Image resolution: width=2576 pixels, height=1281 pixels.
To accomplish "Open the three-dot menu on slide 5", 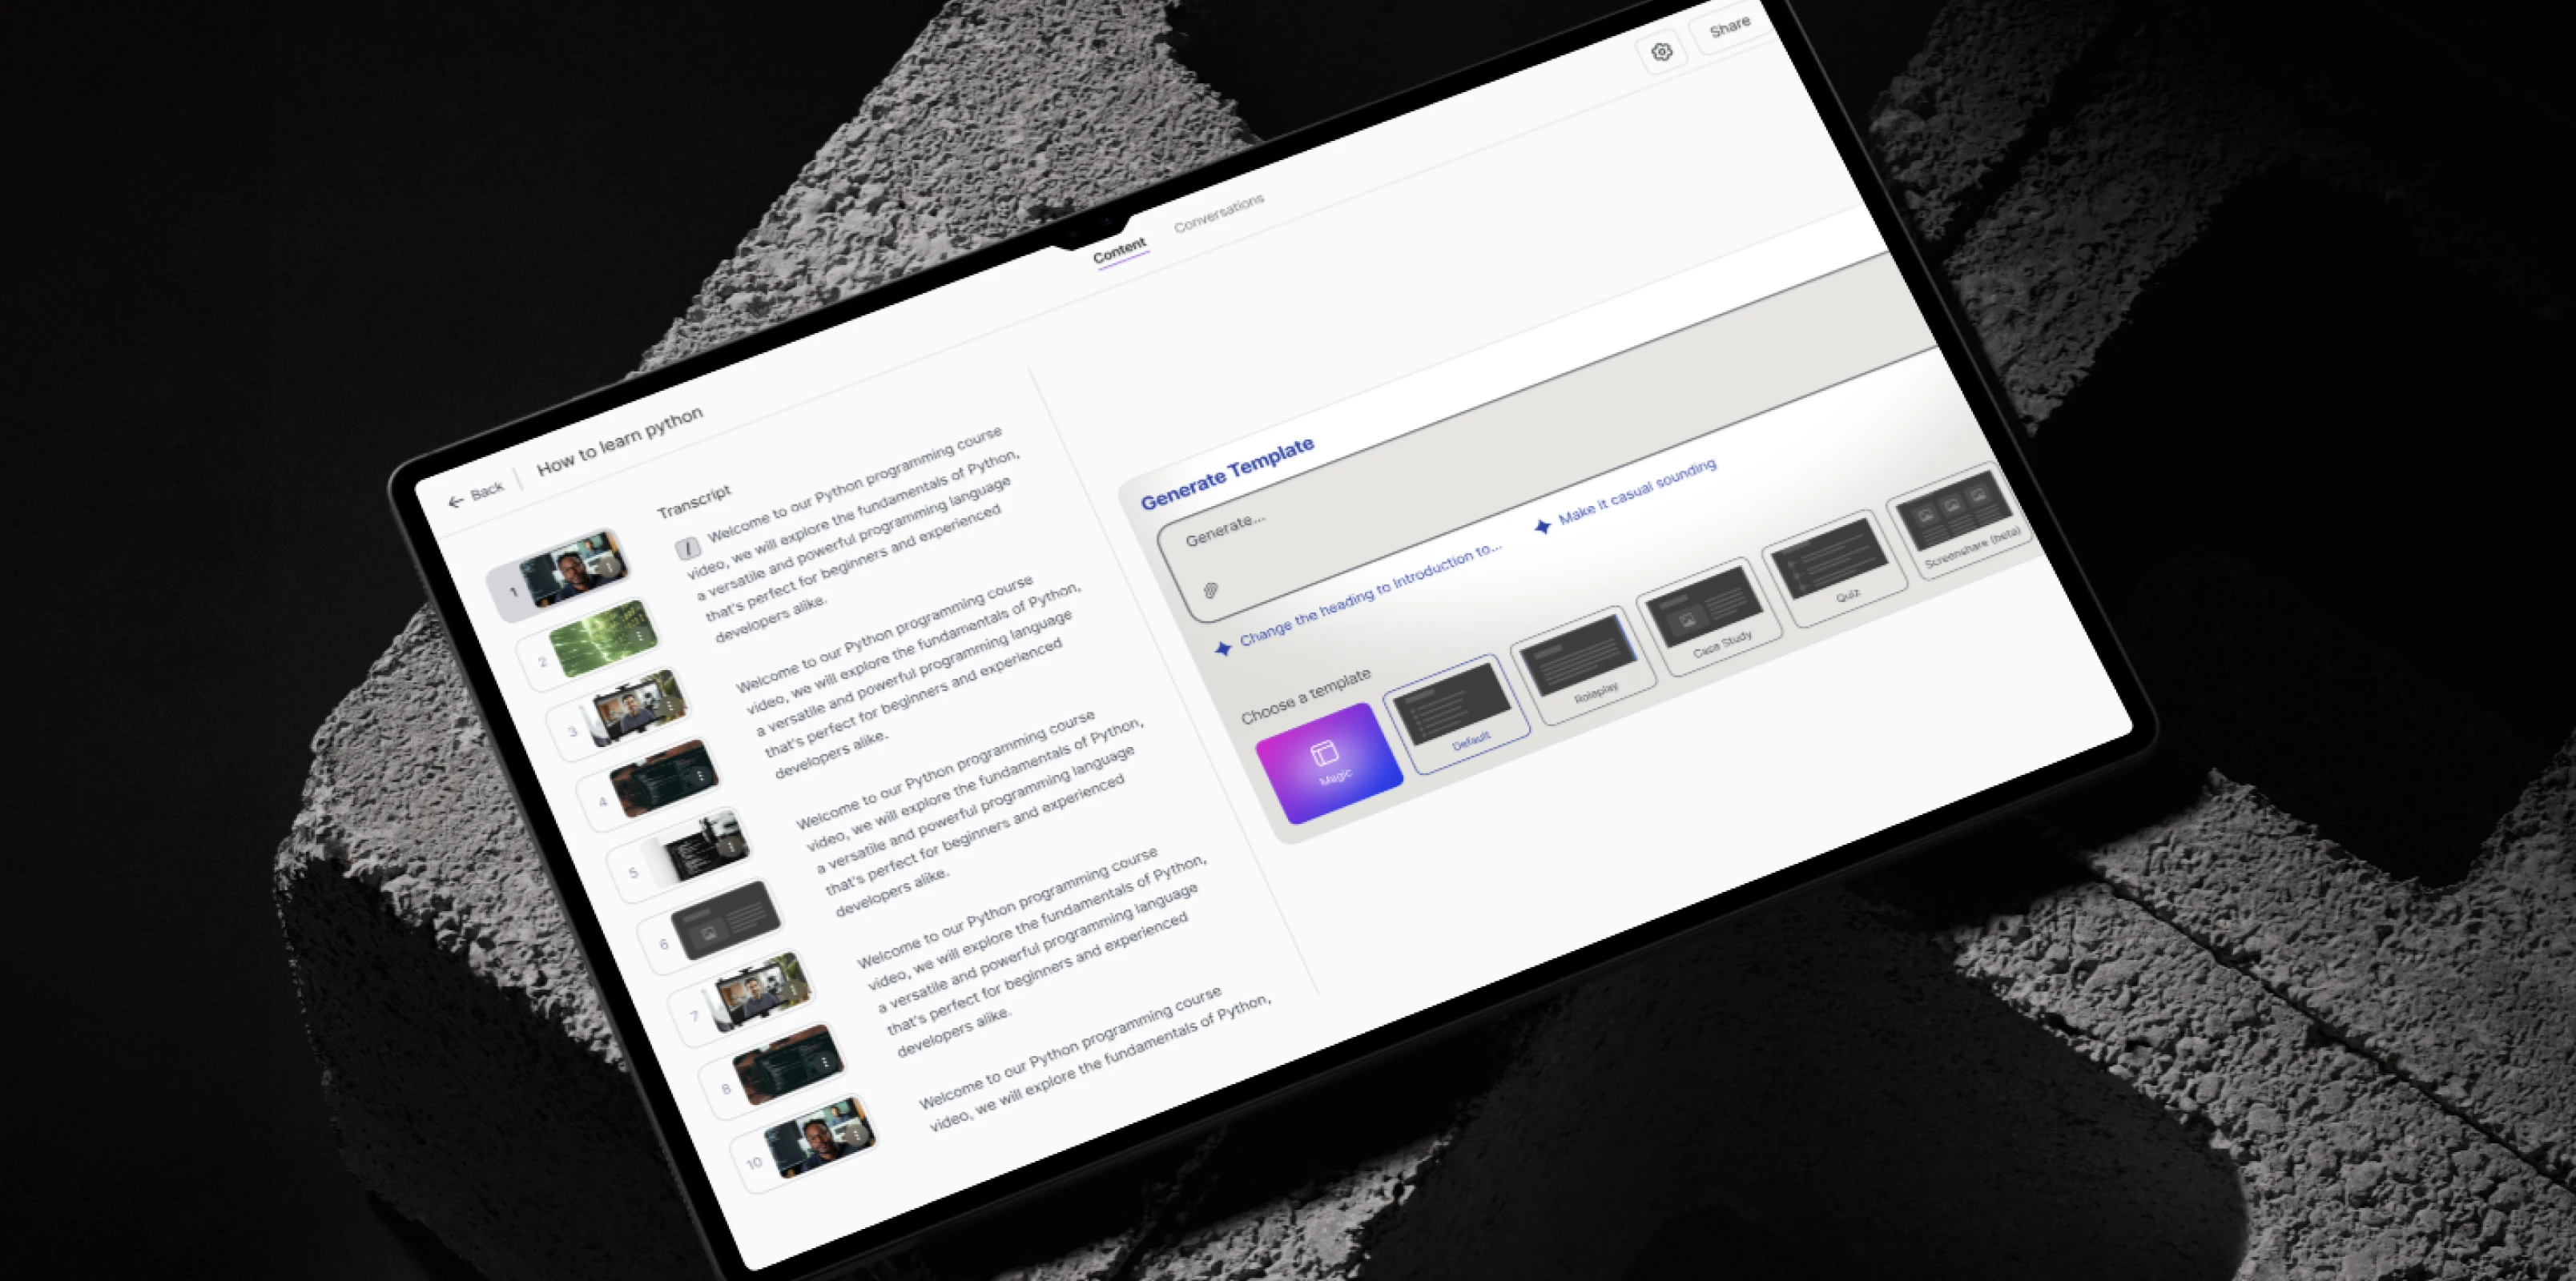I will tap(731, 845).
